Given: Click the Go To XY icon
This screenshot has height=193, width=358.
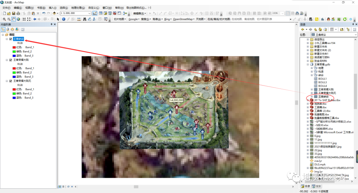Looking at the screenshot, I should 94,19.
